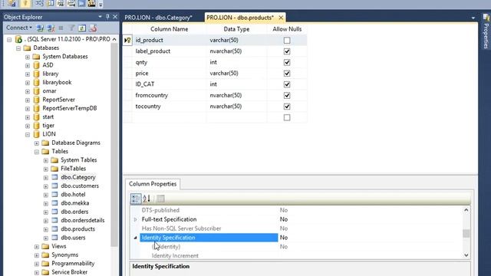Click the Connect Object Explorer icon
The image size is (491, 276).
pos(40,28)
